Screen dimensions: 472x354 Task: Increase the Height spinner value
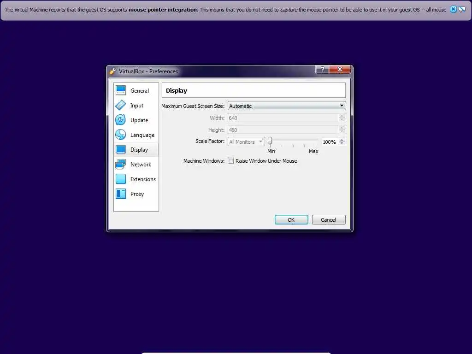click(342, 128)
